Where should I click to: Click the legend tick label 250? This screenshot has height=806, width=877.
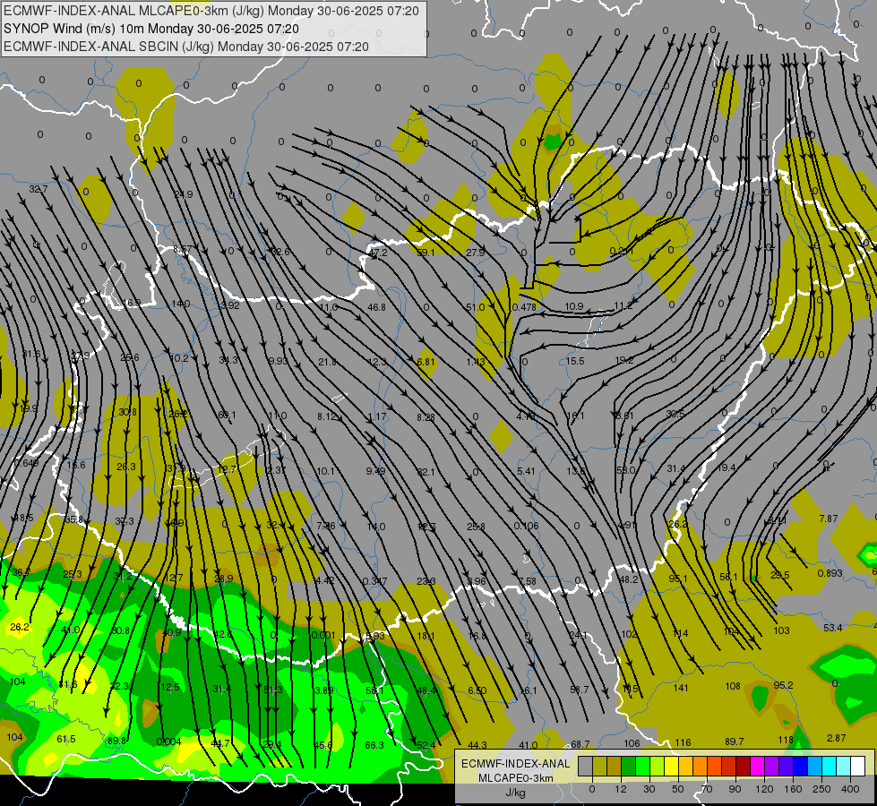(821, 789)
